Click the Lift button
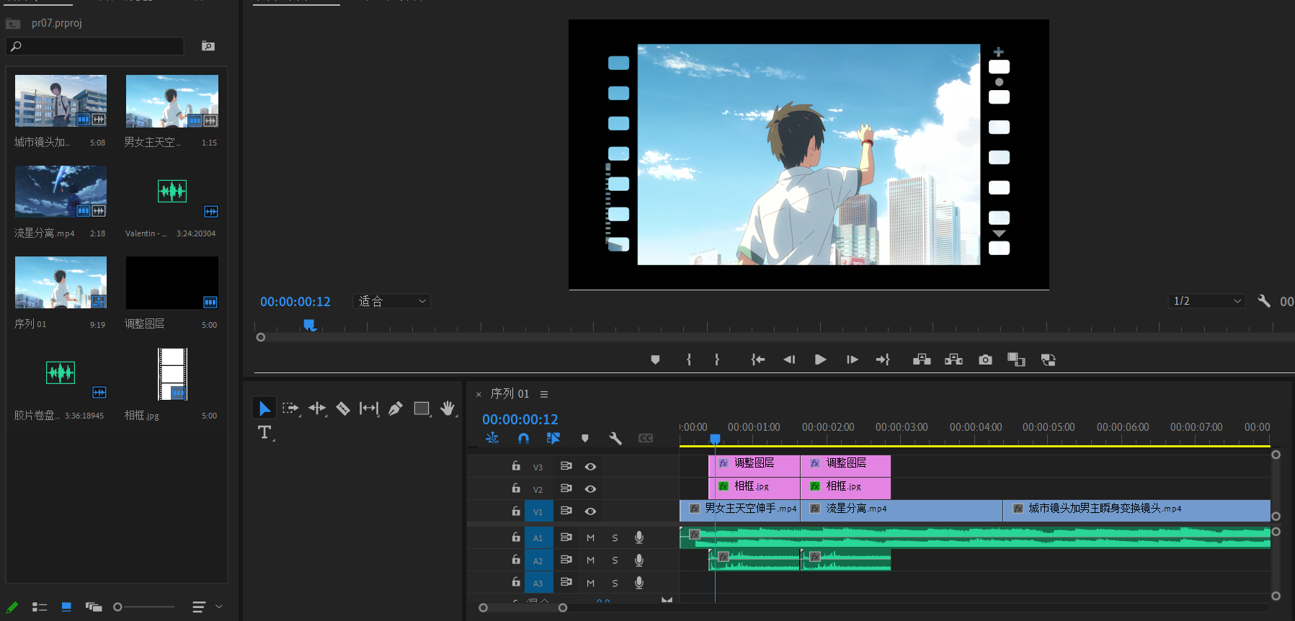This screenshot has height=621, width=1295. coord(922,359)
